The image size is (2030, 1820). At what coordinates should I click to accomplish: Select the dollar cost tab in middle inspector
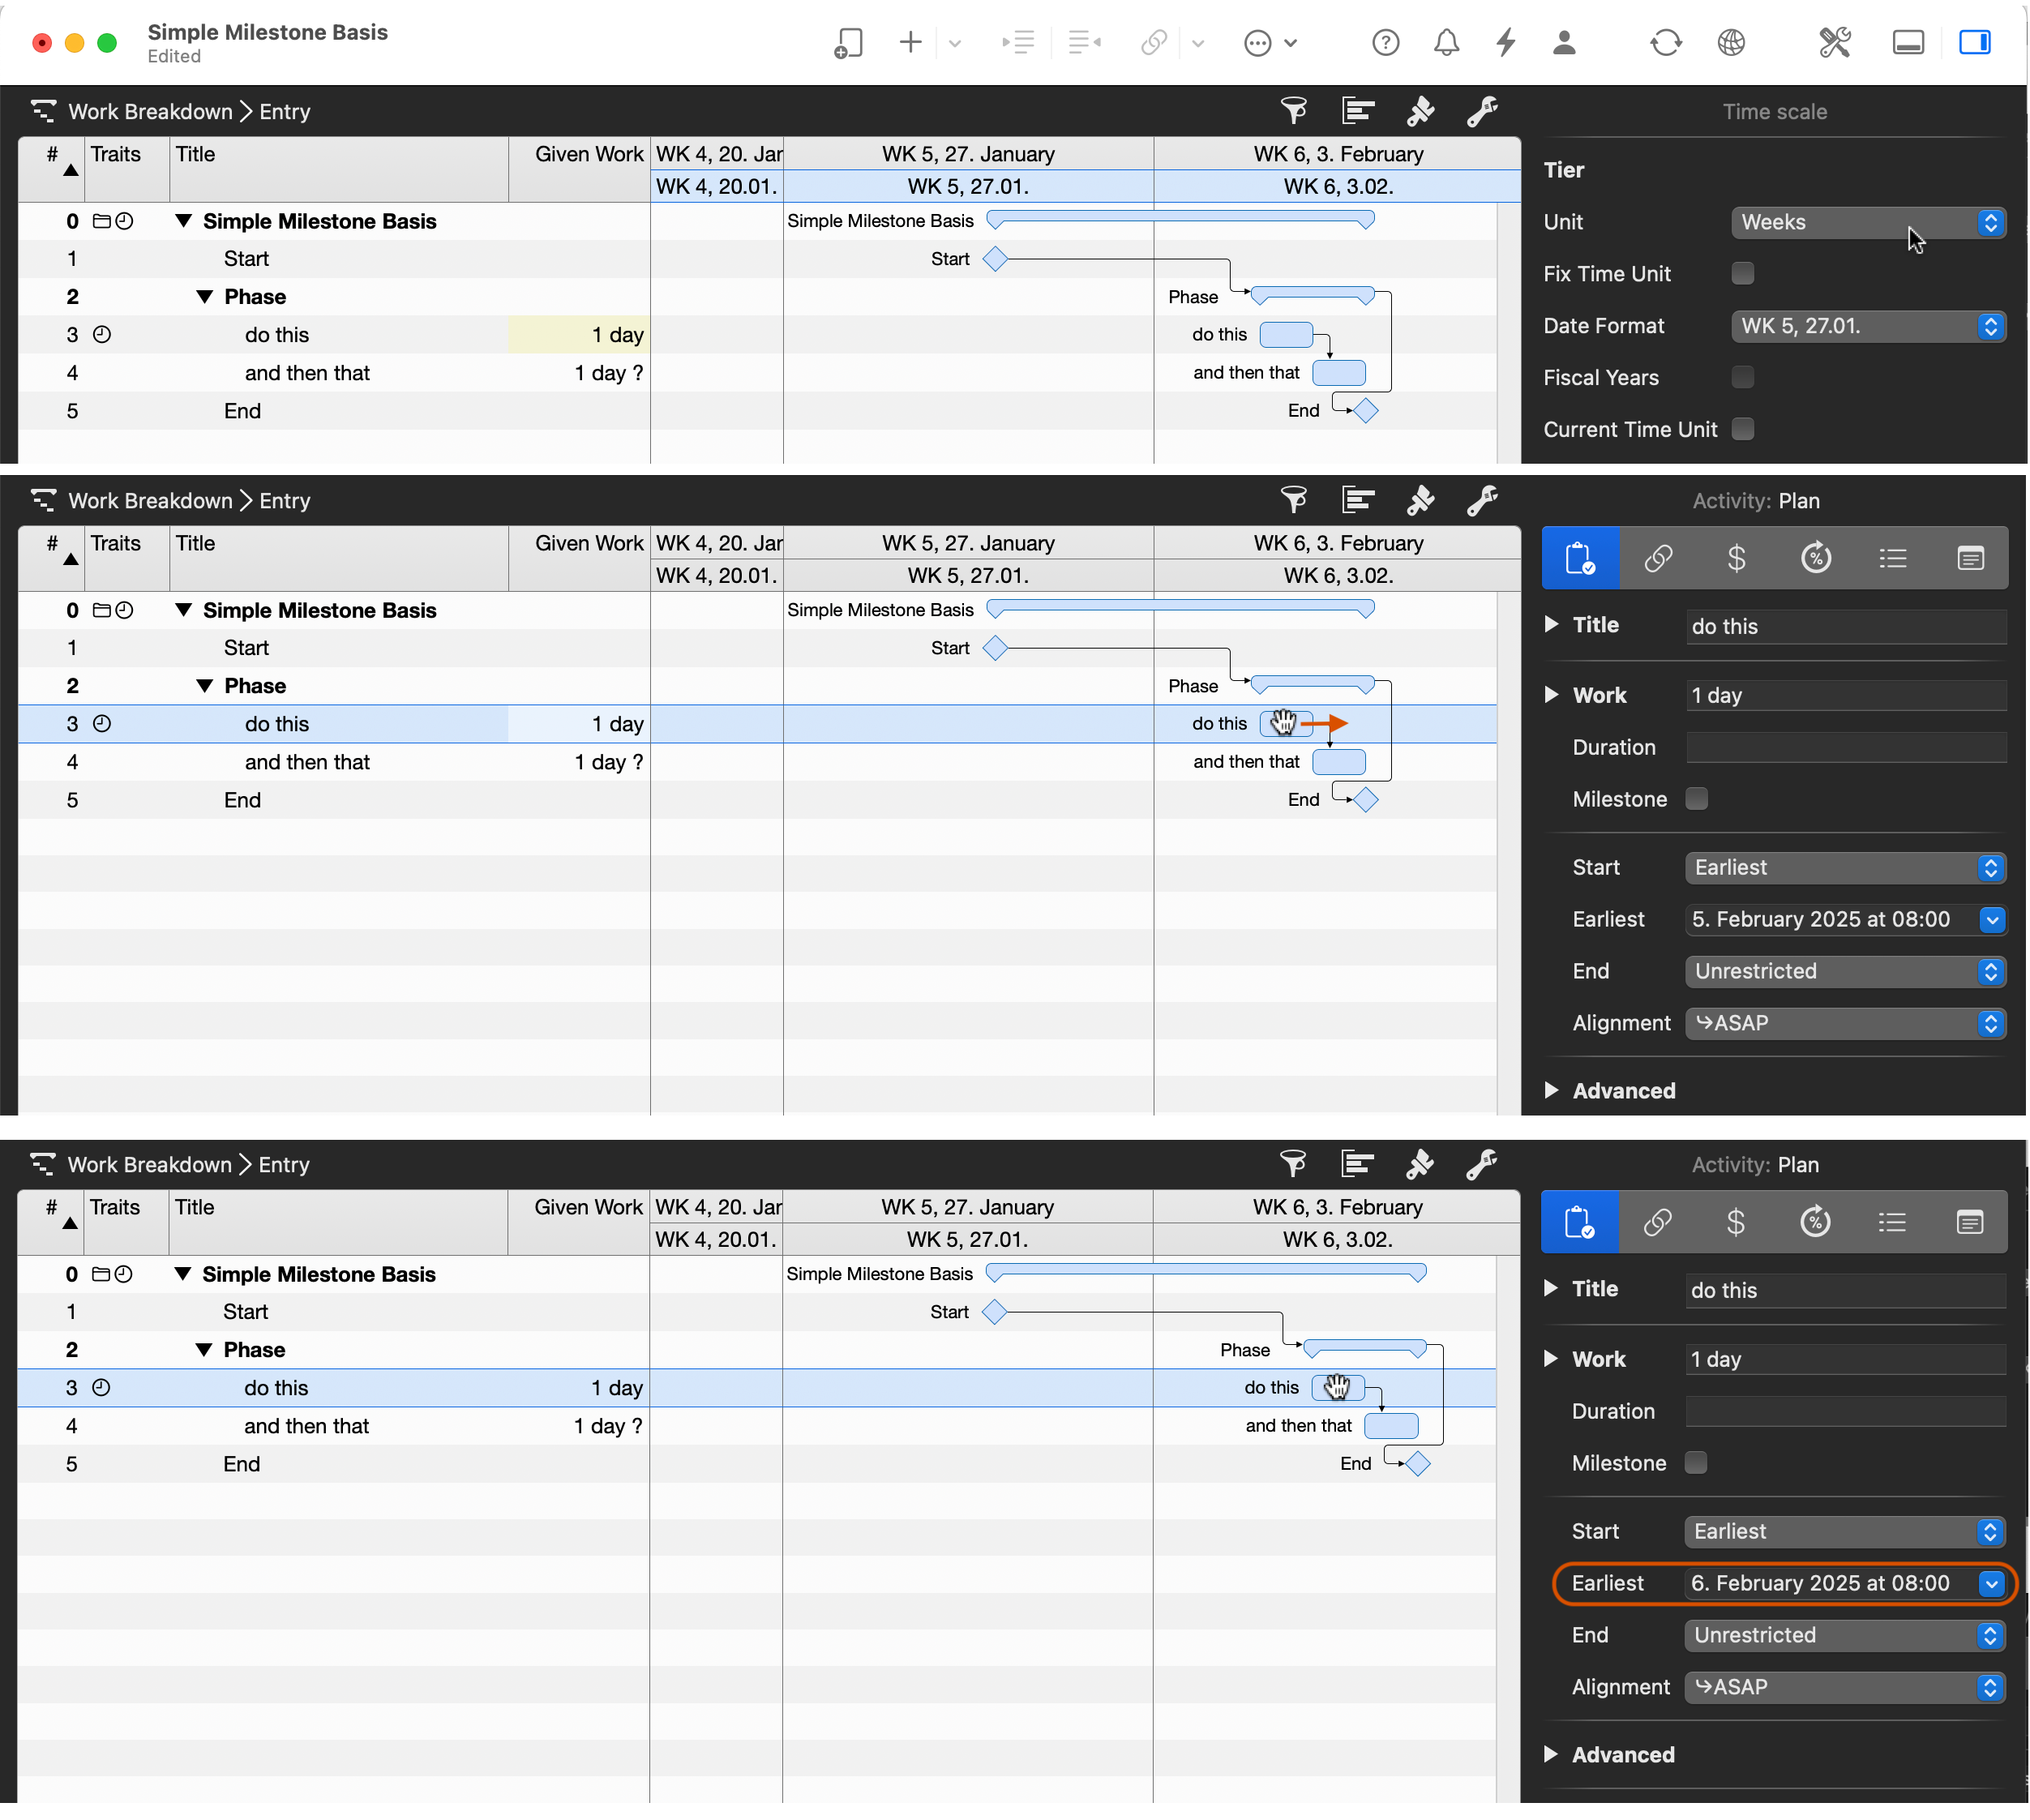coord(1736,558)
